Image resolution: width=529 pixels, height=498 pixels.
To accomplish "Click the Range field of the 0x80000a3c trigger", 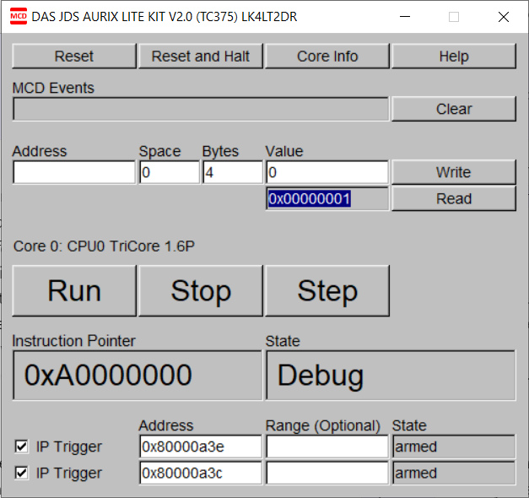I will coord(327,473).
